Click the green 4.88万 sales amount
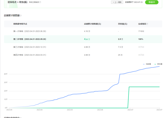The height and width of the screenshot is (118, 165). coord(87,39)
